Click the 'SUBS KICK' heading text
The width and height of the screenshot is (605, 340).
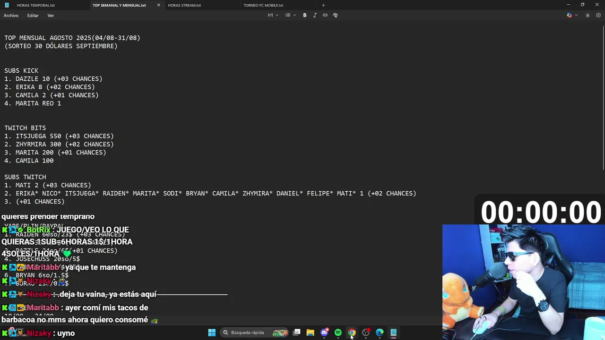21,71
